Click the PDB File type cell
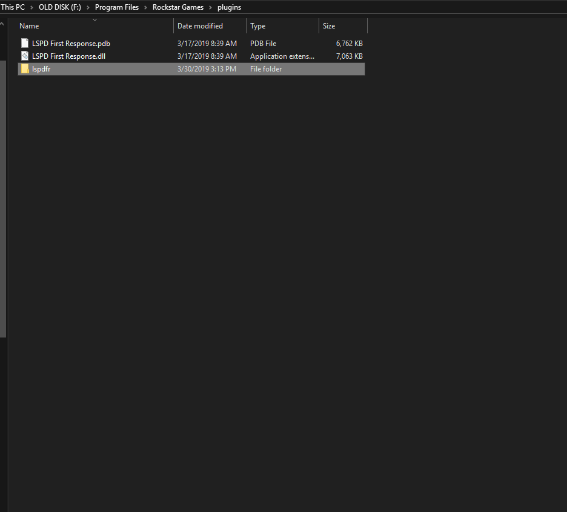The height and width of the screenshot is (512, 567). click(x=264, y=44)
